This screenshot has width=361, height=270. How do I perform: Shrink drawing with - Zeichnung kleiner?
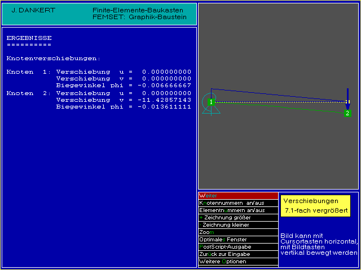[x=238, y=224]
